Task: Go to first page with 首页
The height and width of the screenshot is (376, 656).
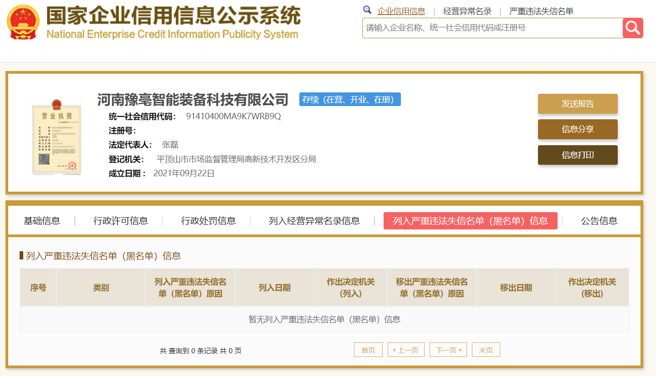Action: (368, 350)
